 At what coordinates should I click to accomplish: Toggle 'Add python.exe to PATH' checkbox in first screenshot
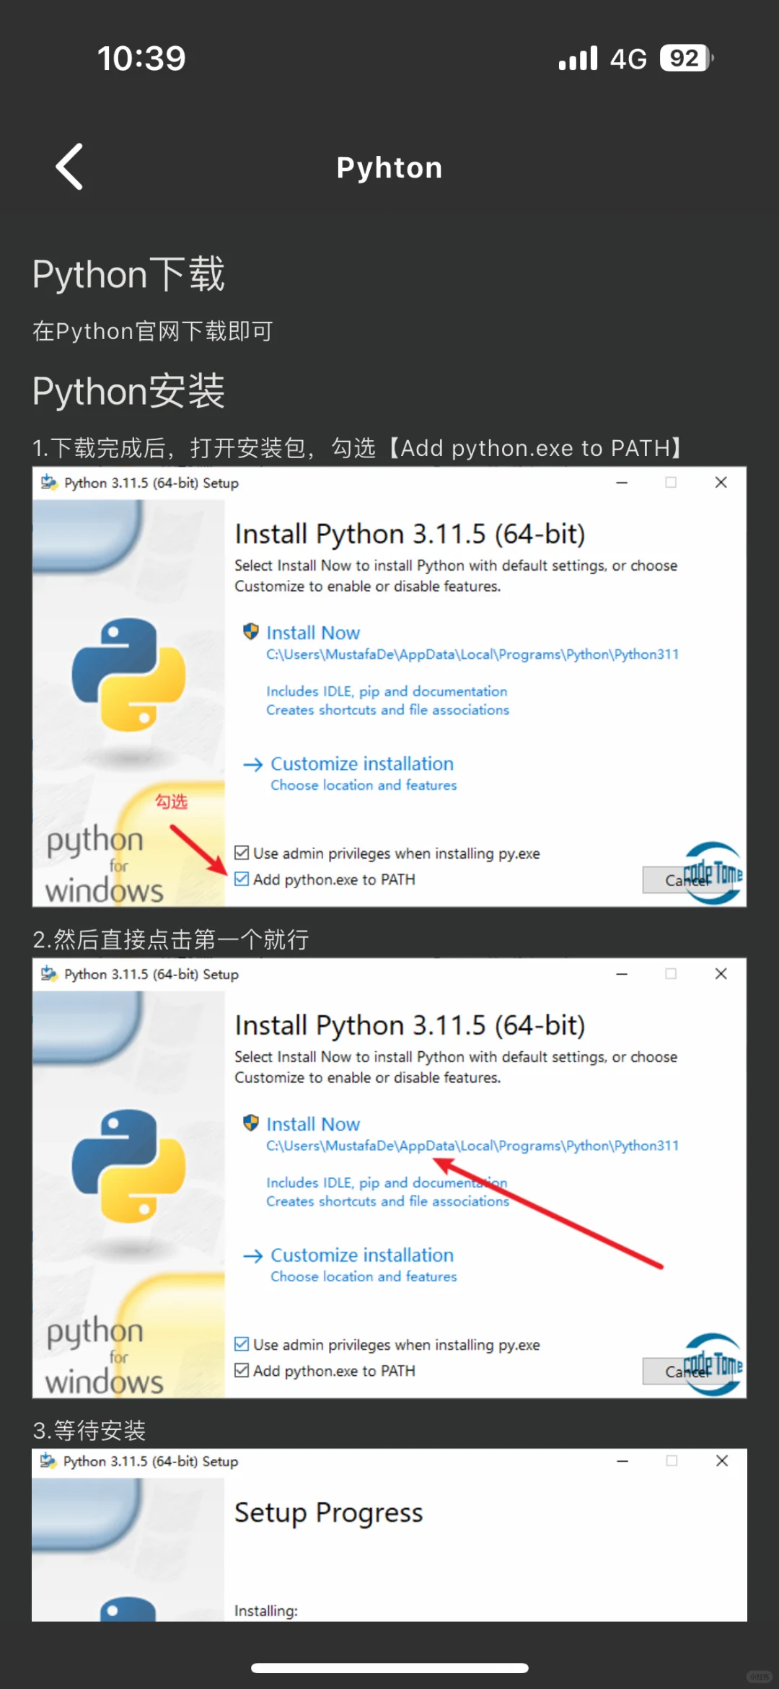(x=242, y=879)
